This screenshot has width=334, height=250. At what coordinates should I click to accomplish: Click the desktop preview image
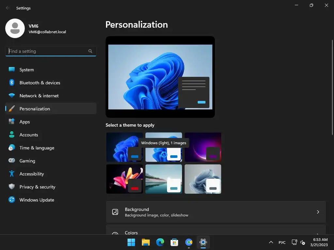(160, 77)
